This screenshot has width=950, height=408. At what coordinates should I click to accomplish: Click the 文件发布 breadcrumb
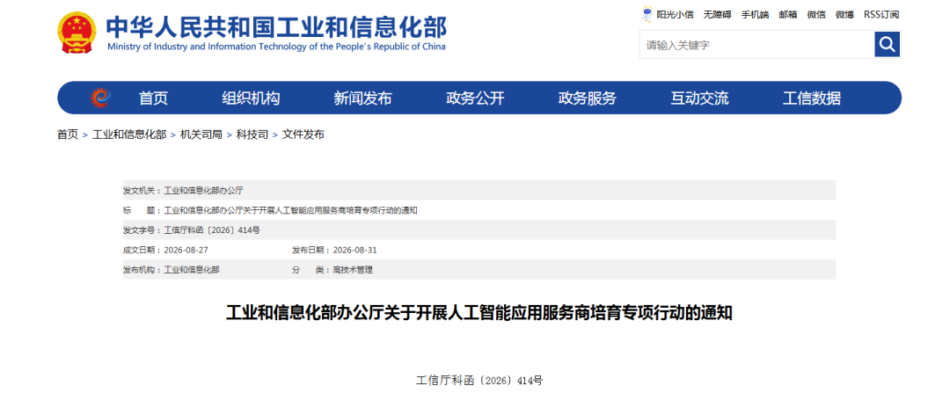(x=303, y=135)
